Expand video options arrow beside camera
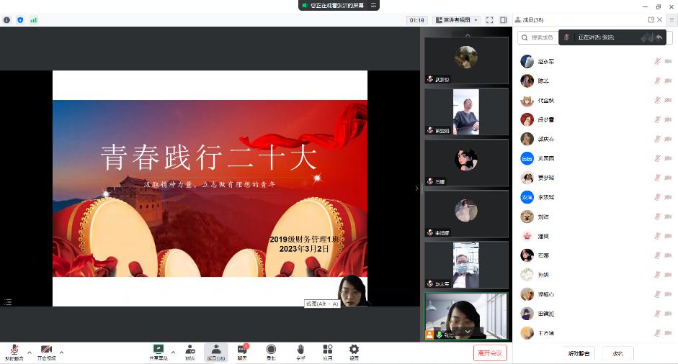The height and width of the screenshot is (364, 678). tap(61, 352)
